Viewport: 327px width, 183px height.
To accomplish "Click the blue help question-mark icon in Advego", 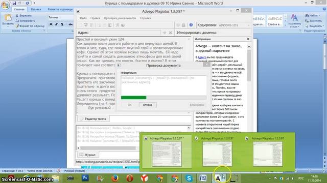I will [191, 25].
